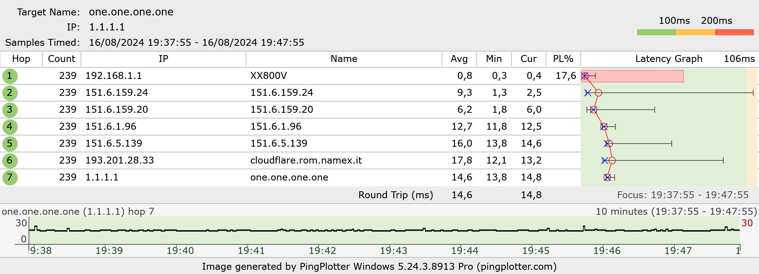The width and height of the screenshot is (759, 274).
Task: Select the hop 2 green number badge
Action: click(10, 93)
